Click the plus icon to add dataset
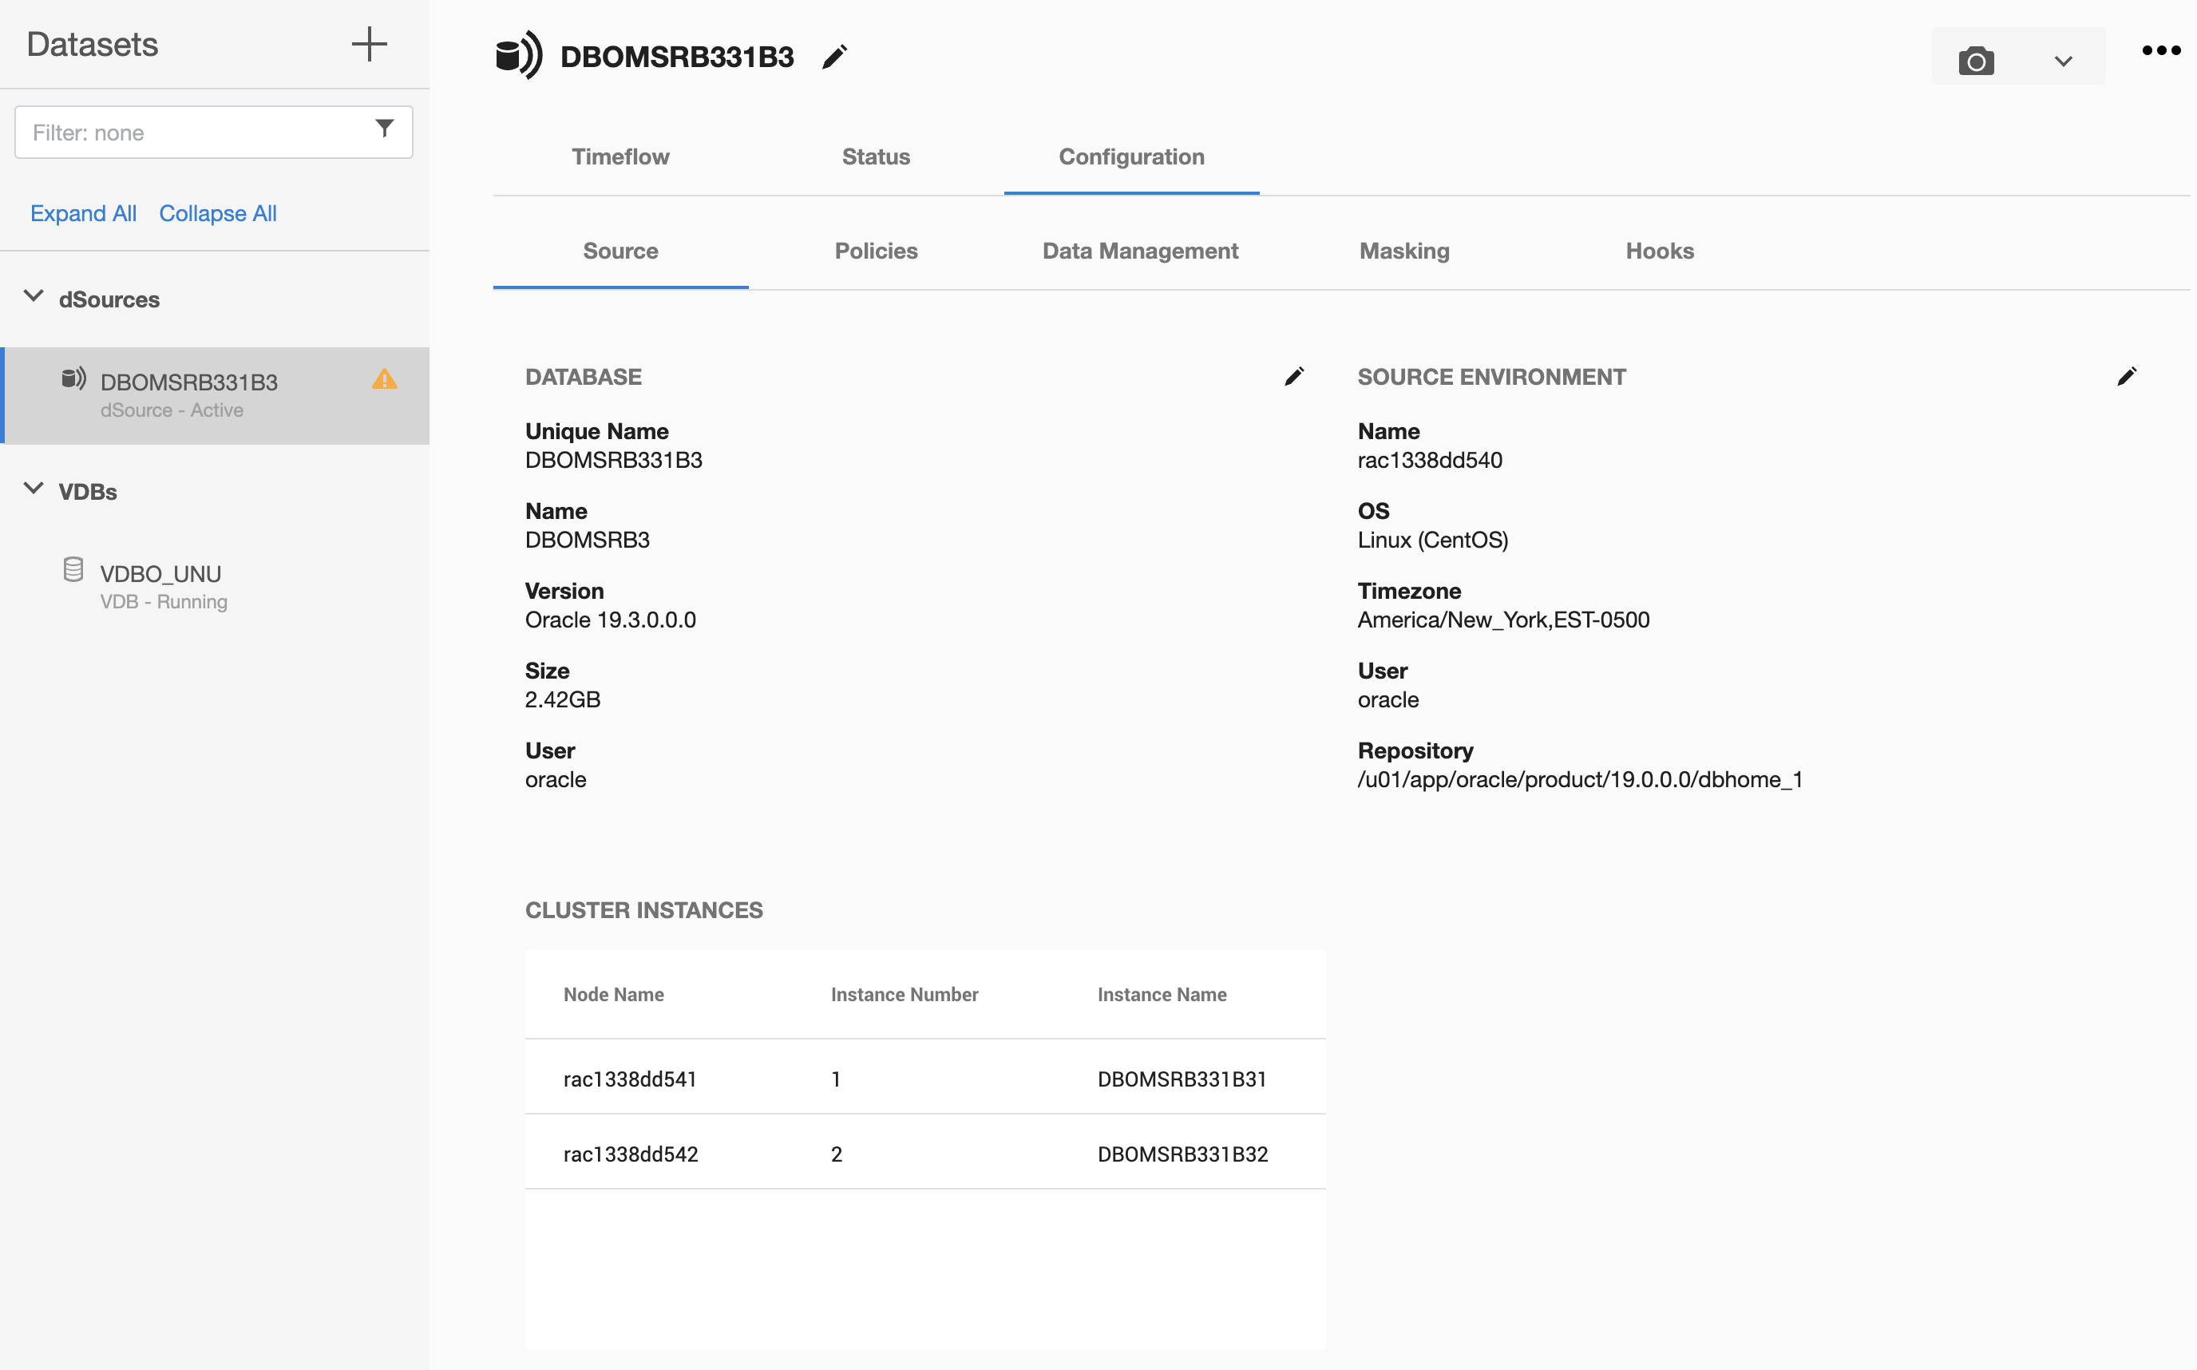Image resolution: width=2197 pixels, height=1370 pixels. coord(369,43)
